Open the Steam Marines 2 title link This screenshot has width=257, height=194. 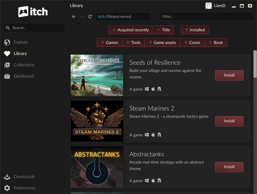[x=152, y=108]
